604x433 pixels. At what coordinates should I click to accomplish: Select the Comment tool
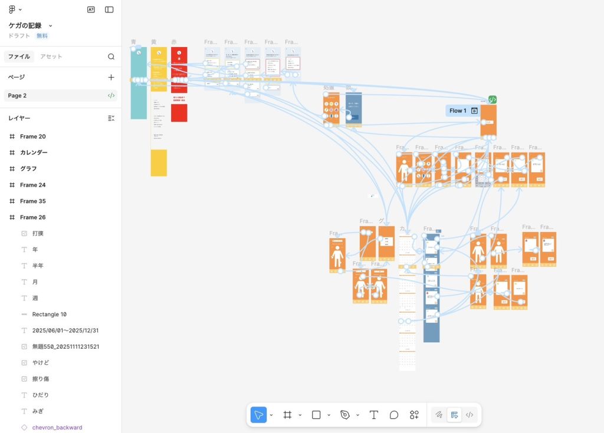pyautogui.click(x=394, y=415)
